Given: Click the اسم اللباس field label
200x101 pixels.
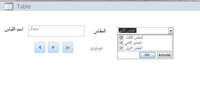Looking at the screenshot, I should click(x=14, y=29).
